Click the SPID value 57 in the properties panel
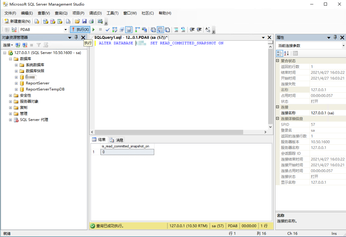This screenshot has height=237, width=346. click(x=313, y=124)
